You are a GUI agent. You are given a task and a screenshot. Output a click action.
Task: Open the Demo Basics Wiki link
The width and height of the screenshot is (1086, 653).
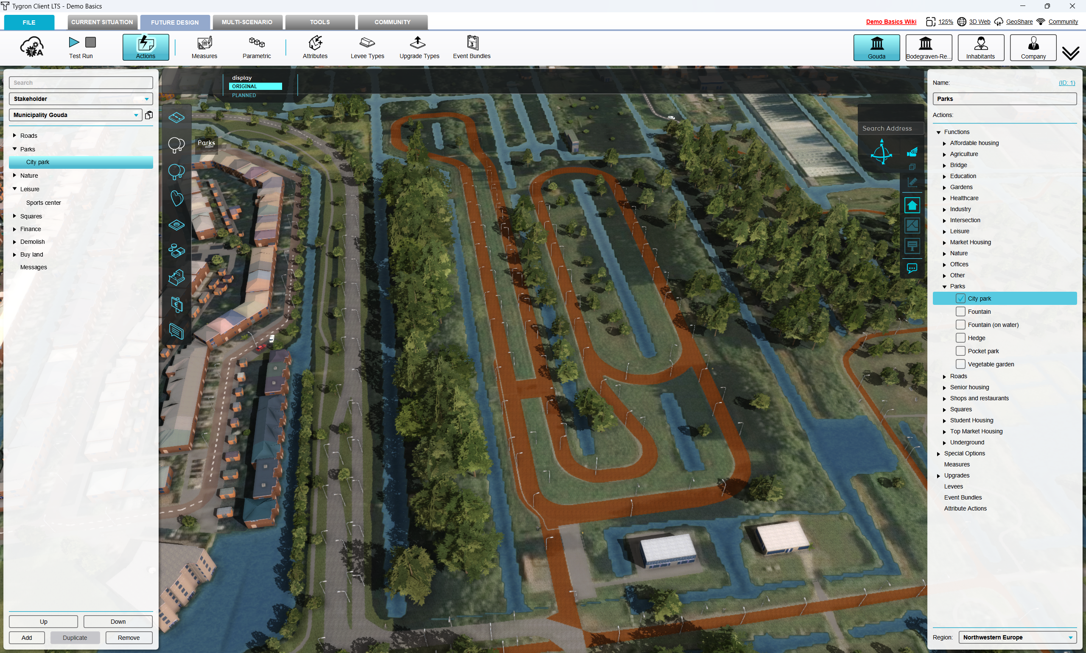pyautogui.click(x=891, y=22)
